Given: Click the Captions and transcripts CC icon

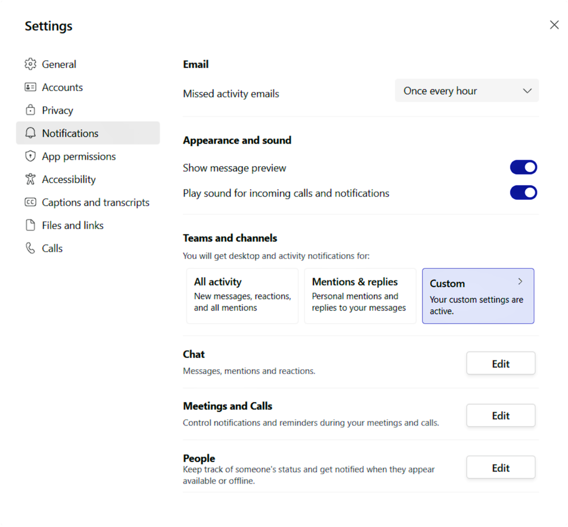Looking at the screenshot, I should pyautogui.click(x=30, y=202).
